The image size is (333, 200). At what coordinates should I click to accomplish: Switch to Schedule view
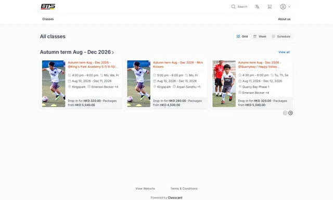(x=281, y=36)
